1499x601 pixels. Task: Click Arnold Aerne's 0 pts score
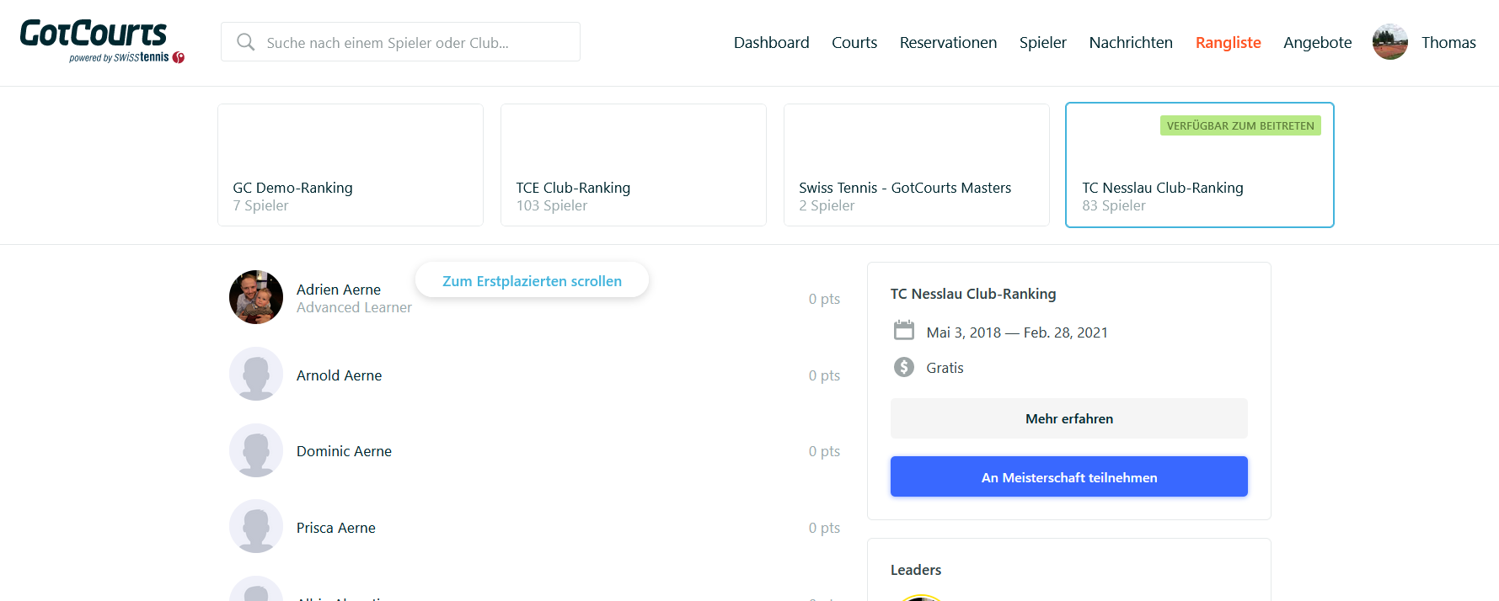coord(824,375)
